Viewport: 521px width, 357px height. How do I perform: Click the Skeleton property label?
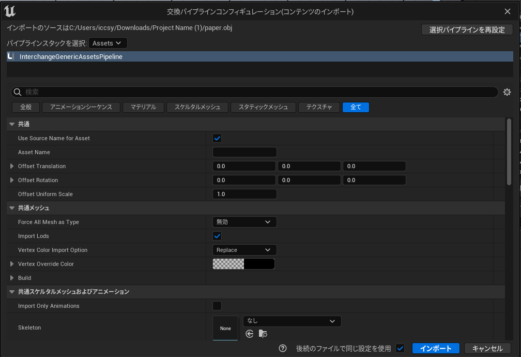point(29,328)
